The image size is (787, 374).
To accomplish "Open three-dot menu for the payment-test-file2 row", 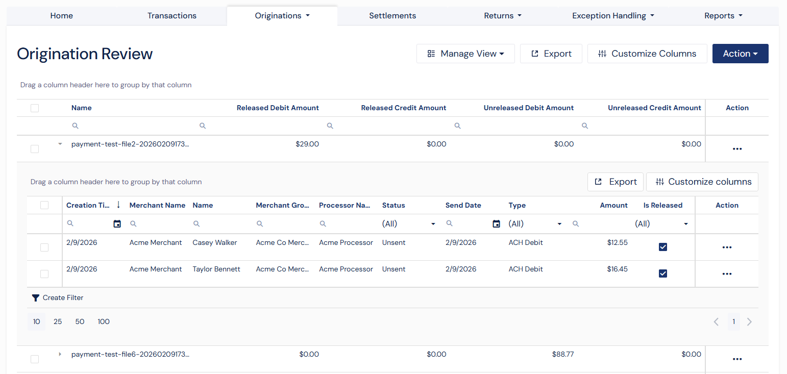I will pyautogui.click(x=737, y=149).
